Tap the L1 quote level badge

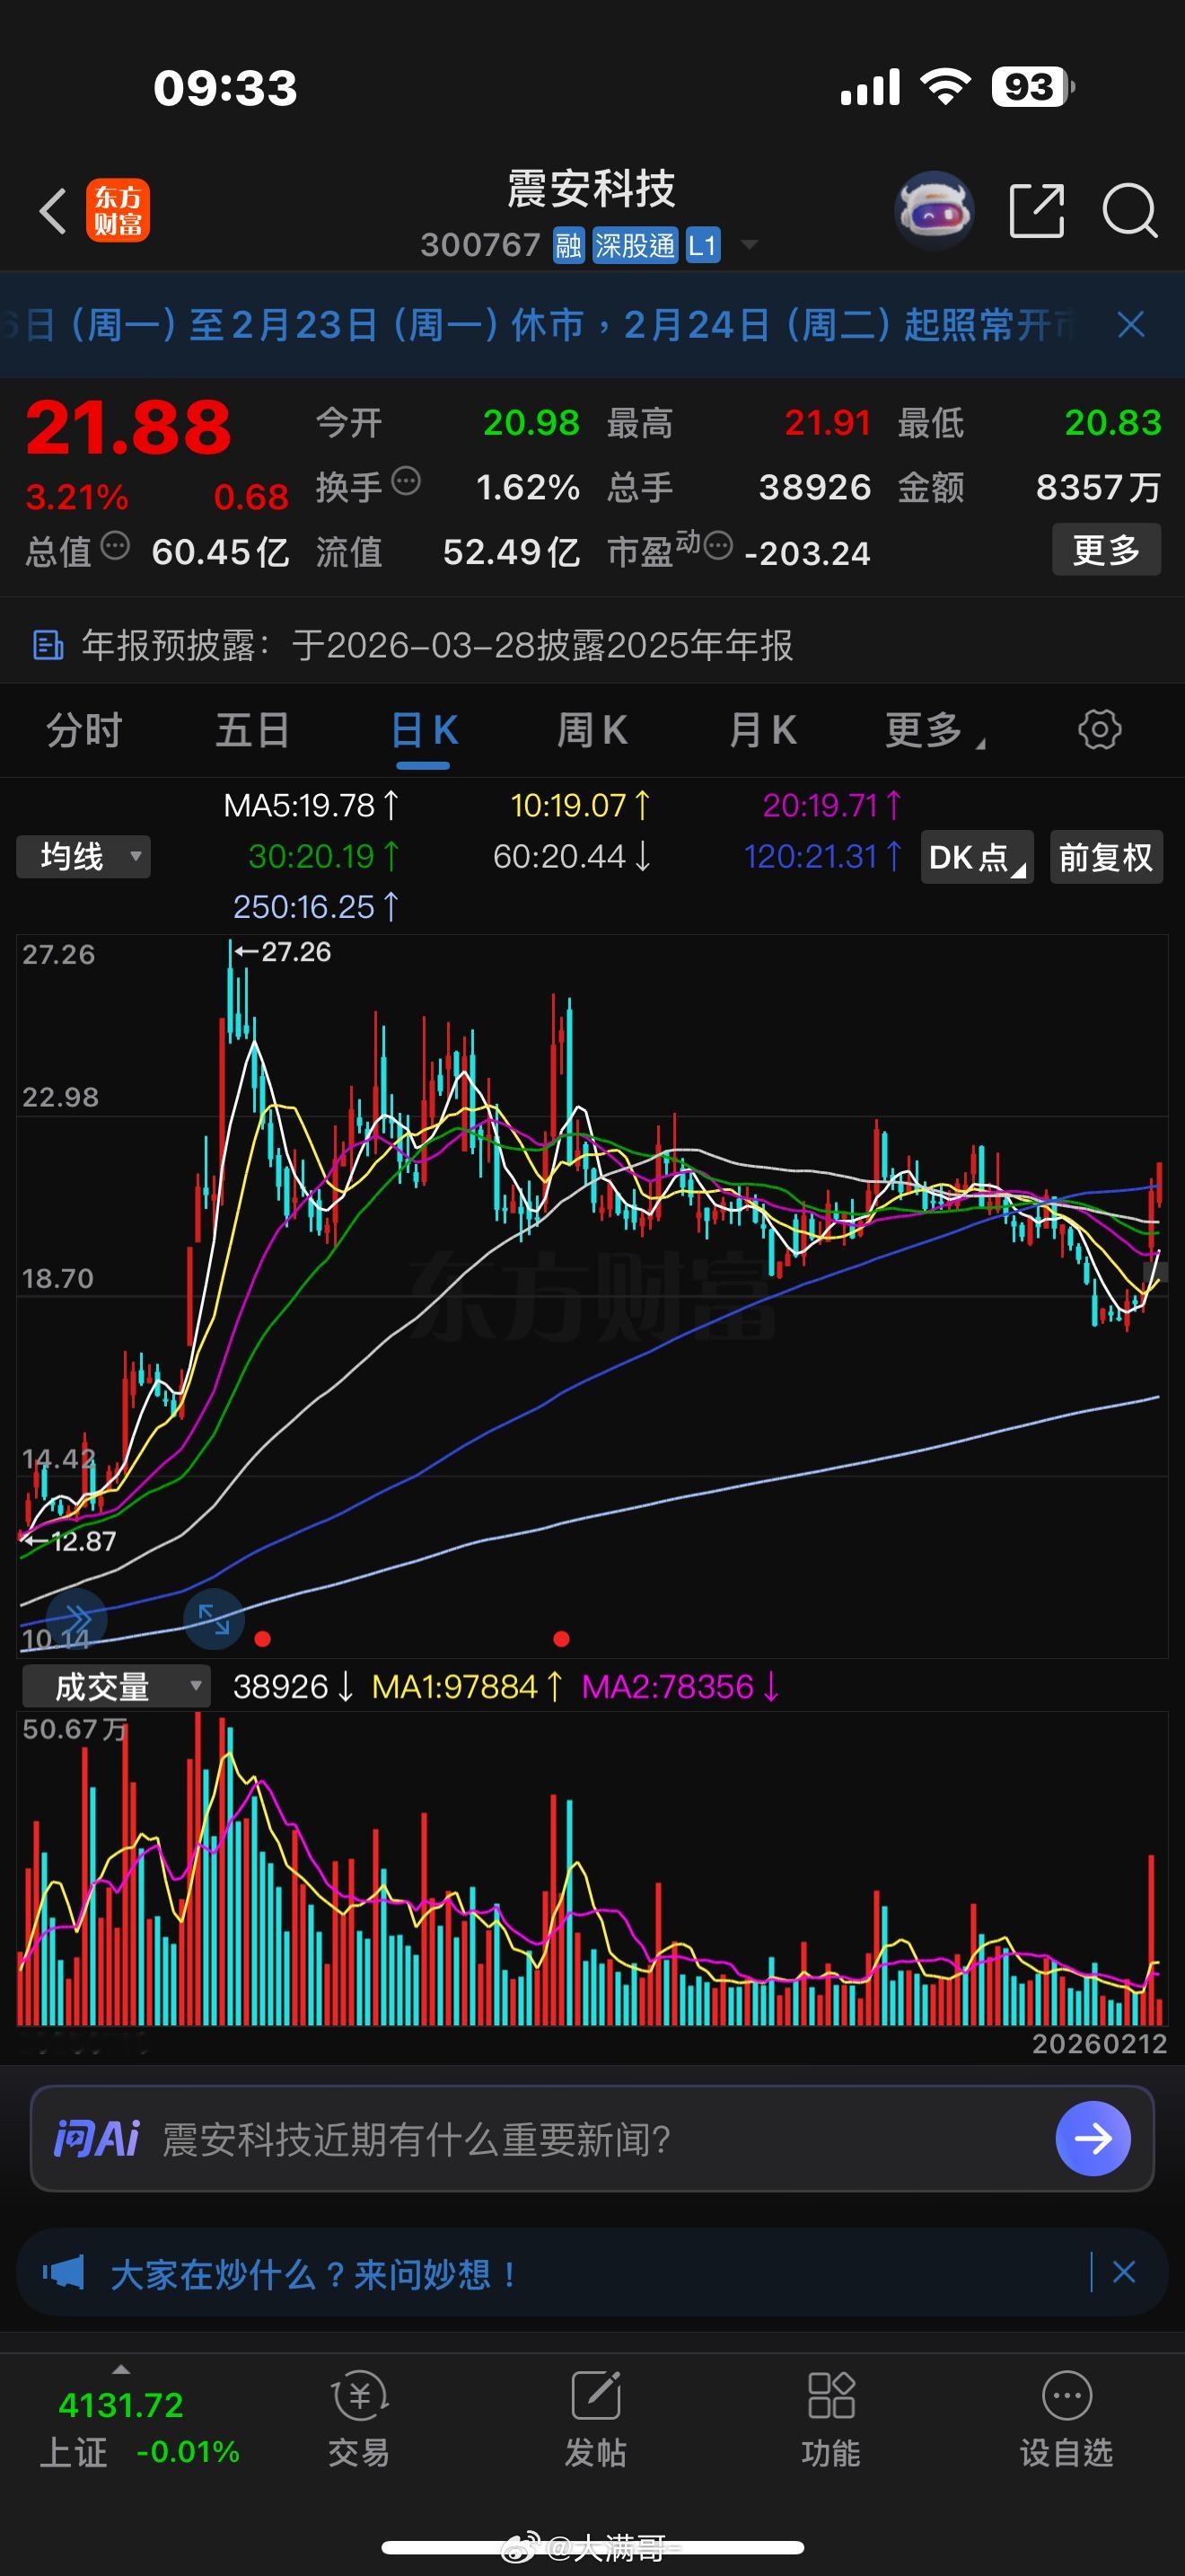[704, 245]
